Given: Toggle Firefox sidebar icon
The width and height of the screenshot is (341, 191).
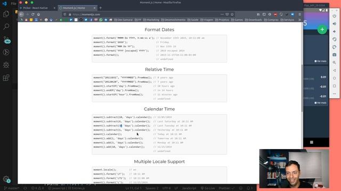Looking at the screenshot, I should 264,14.
